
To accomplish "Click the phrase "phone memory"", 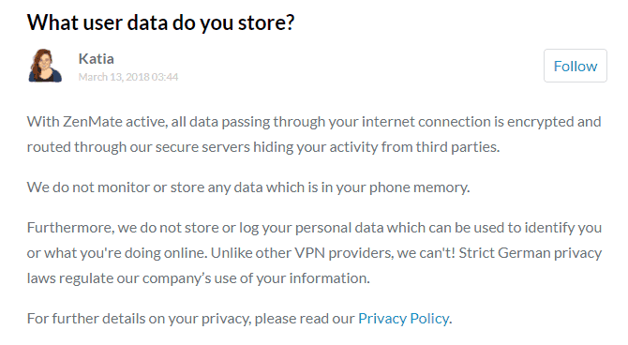I will tap(419, 187).
